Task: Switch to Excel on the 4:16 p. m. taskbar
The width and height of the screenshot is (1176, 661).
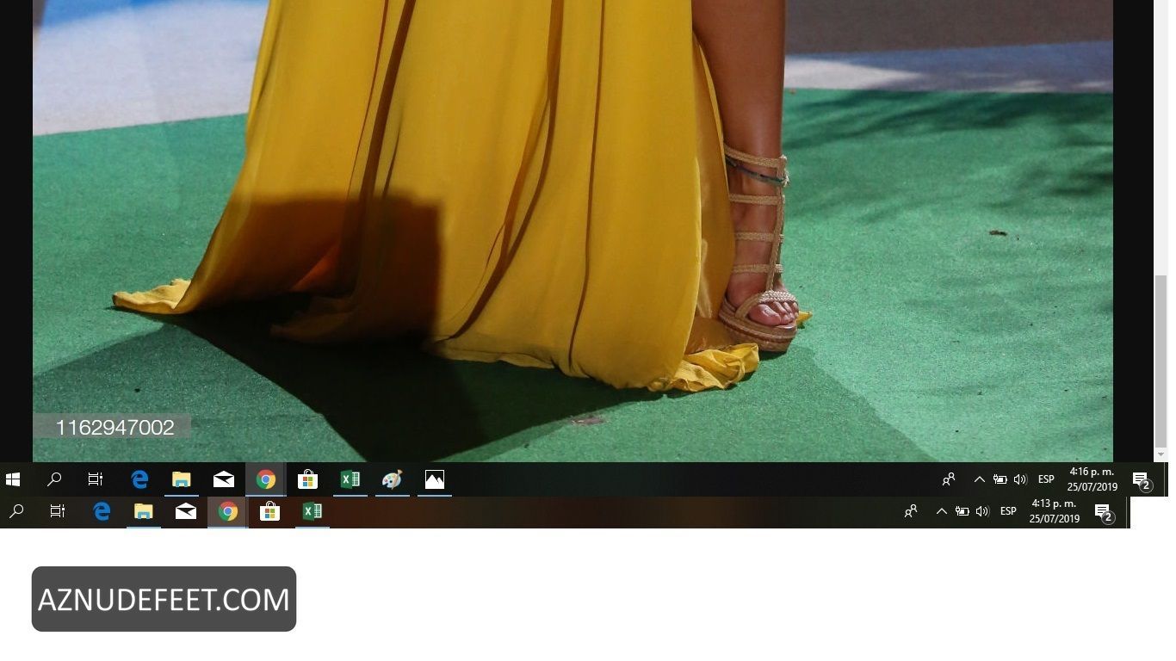Action: 350,479
